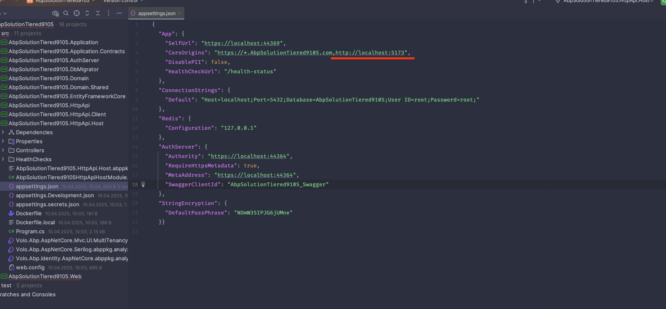666x309 pixels.
Task: Expand the HealthChecks folder
Action: click(3, 159)
